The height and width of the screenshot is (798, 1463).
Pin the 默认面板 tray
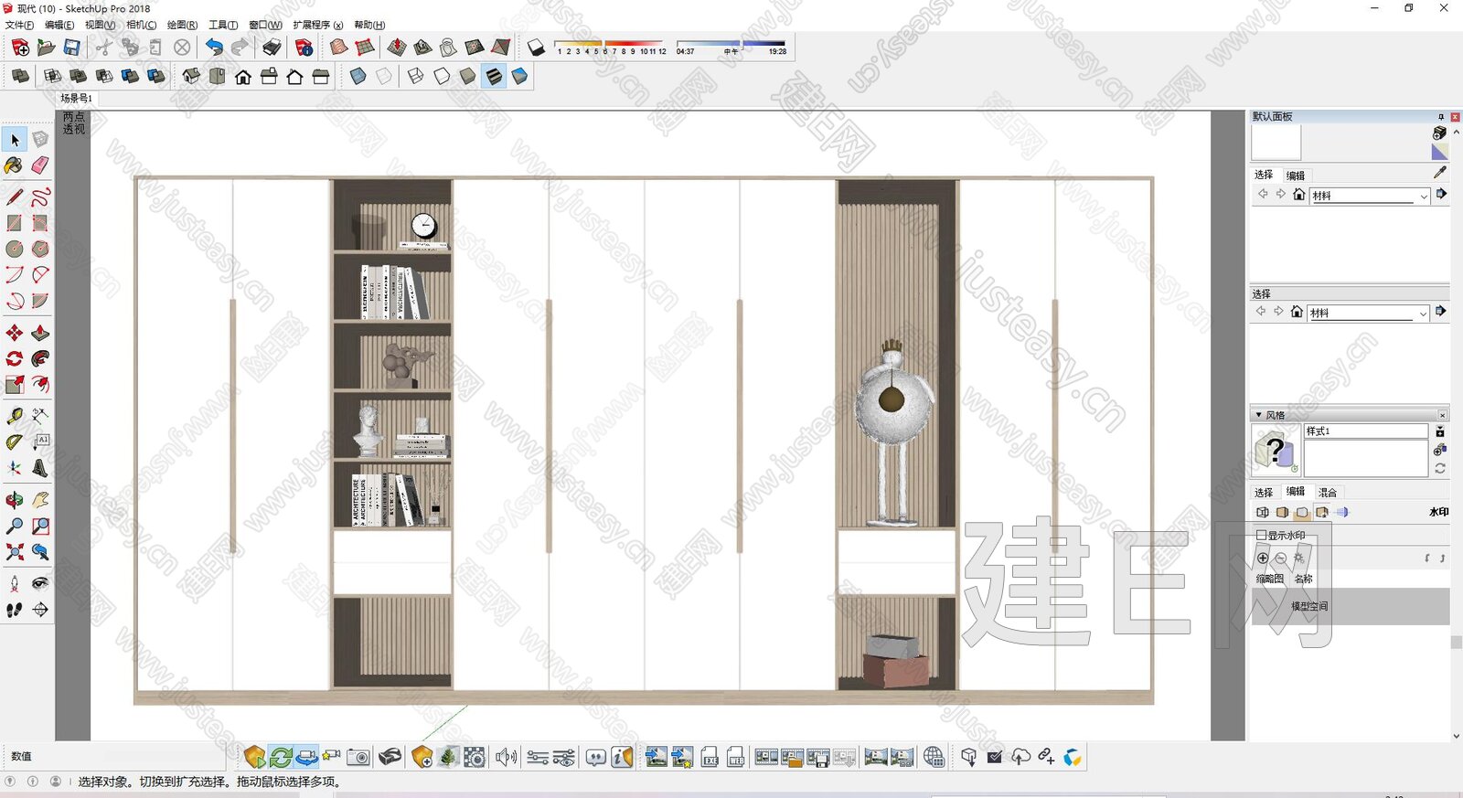pyautogui.click(x=1441, y=117)
